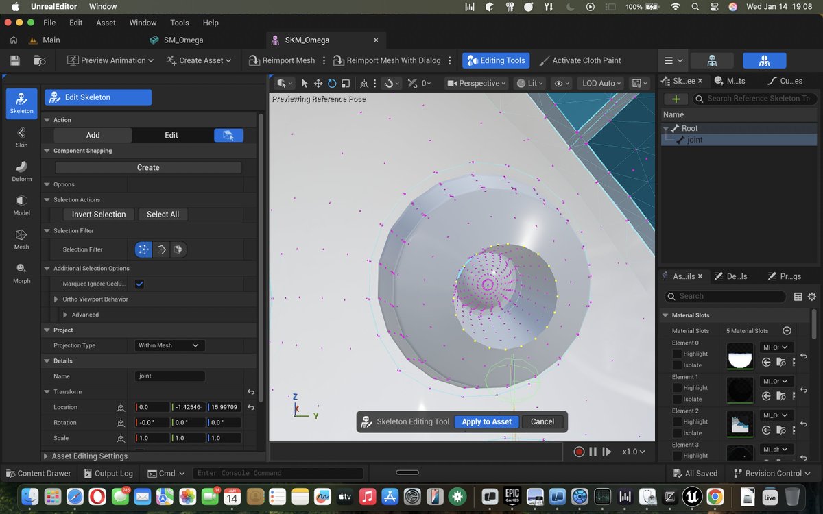The width and height of the screenshot is (823, 514).
Task: Switch to the Curves panel tab
Action: click(x=786, y=81)
